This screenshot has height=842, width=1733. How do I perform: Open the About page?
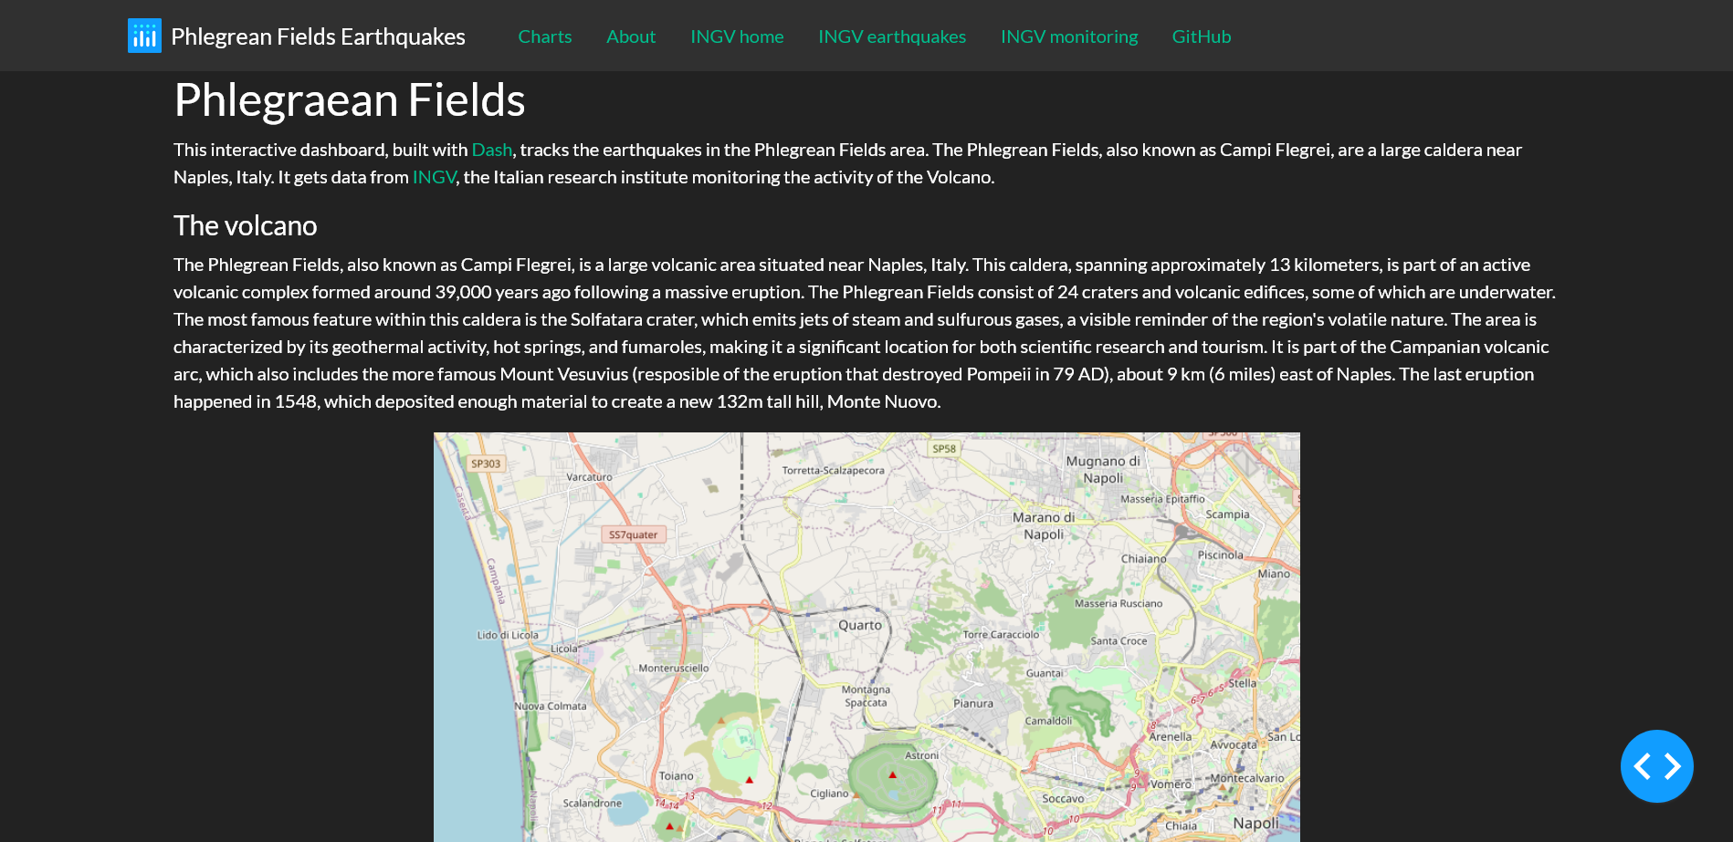tap(631, 36)
